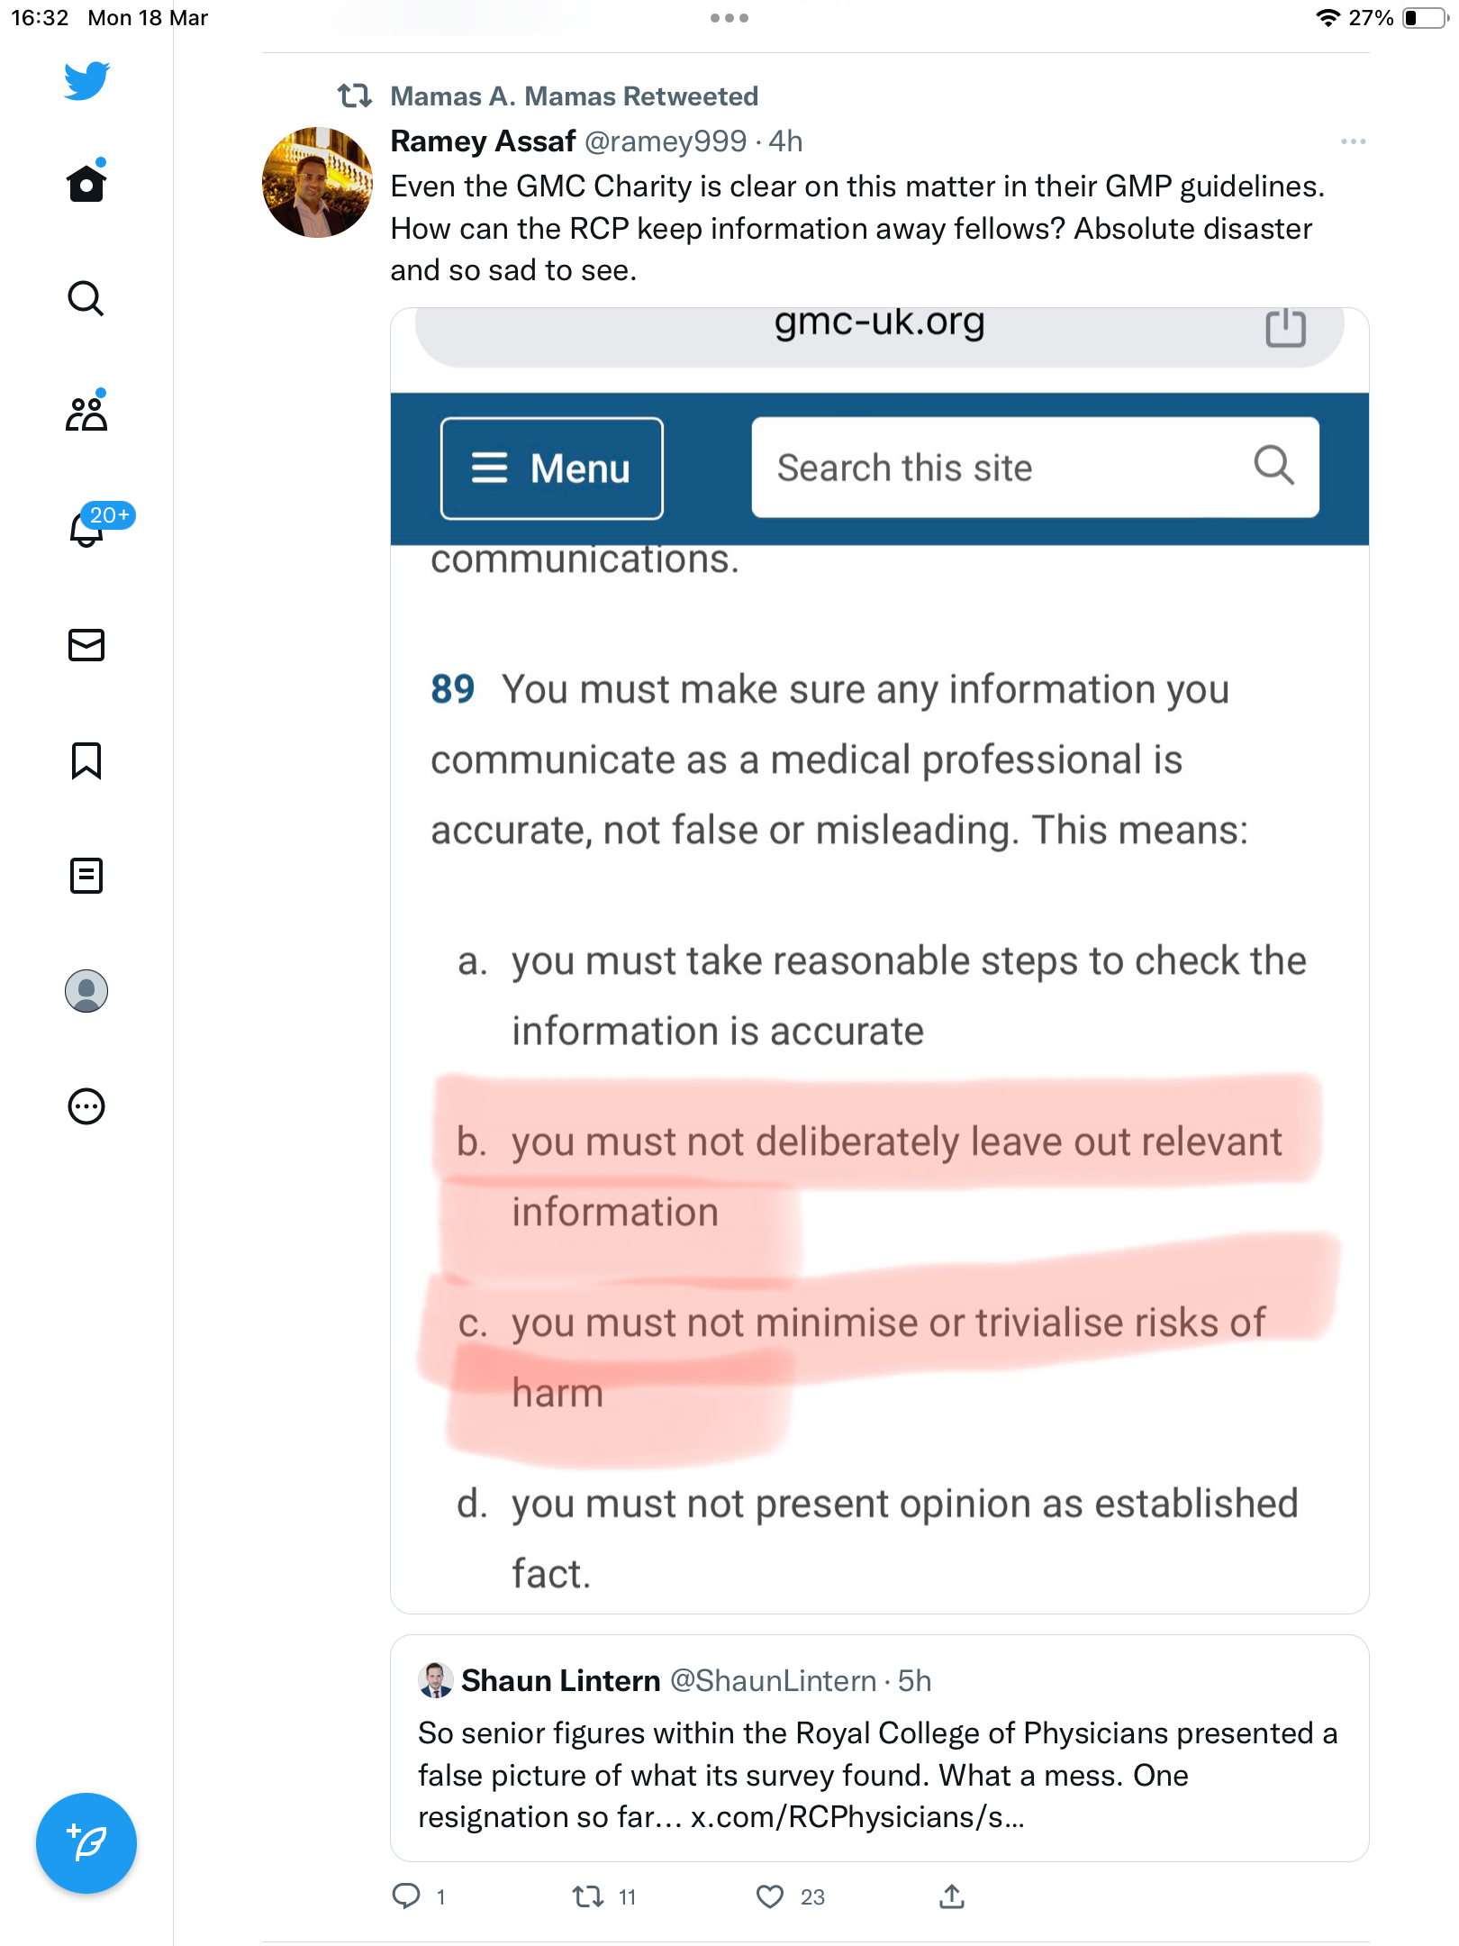Open Ramey Assaf's profile picture

click(x=317, y=182)
